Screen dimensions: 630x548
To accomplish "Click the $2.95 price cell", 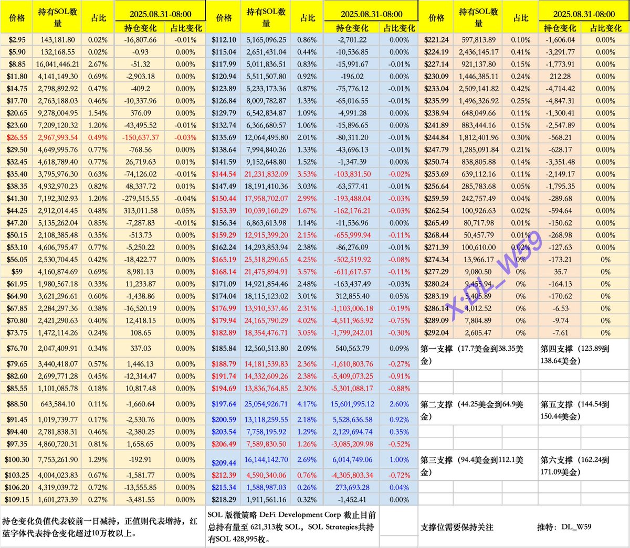I will pyautogui.click(x=17, y=40).
